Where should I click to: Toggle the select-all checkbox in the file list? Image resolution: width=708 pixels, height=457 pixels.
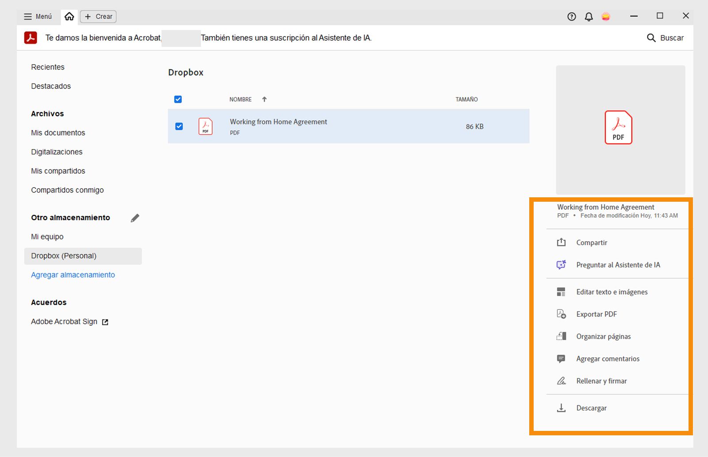point(178,99)
